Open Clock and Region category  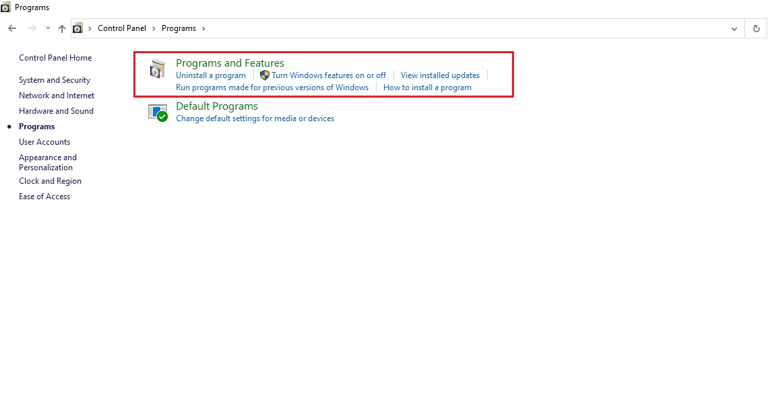[x=50, y=181]
